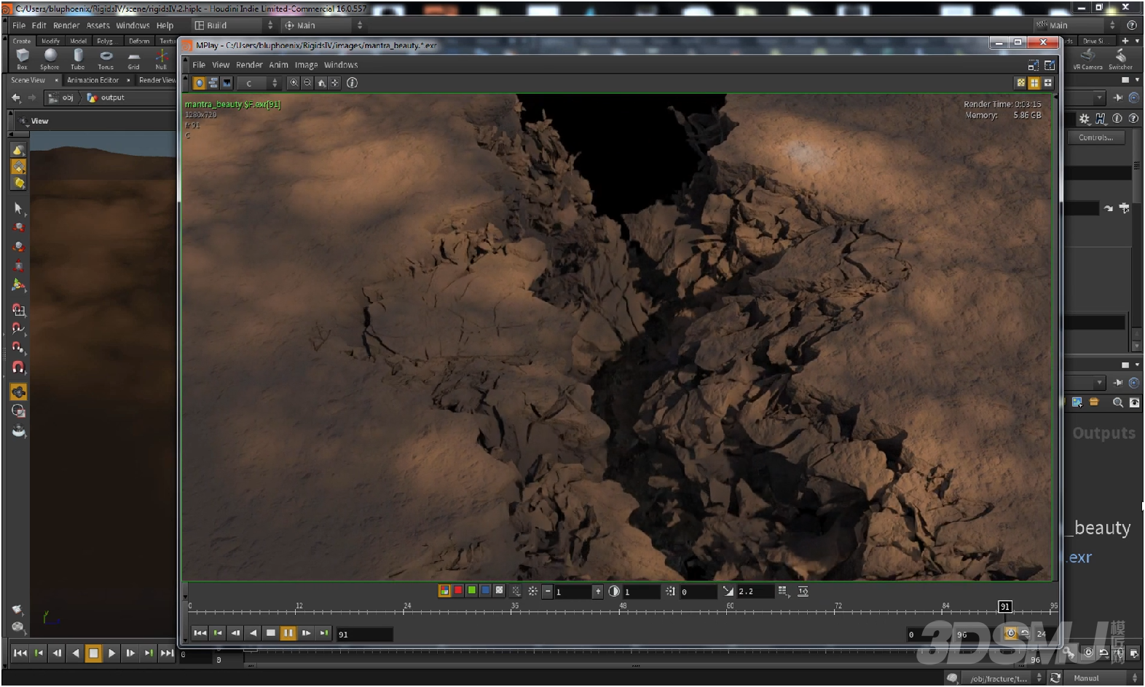Open the Manual update mode dropdown

pyautogui.click(x=1103, y=678)
